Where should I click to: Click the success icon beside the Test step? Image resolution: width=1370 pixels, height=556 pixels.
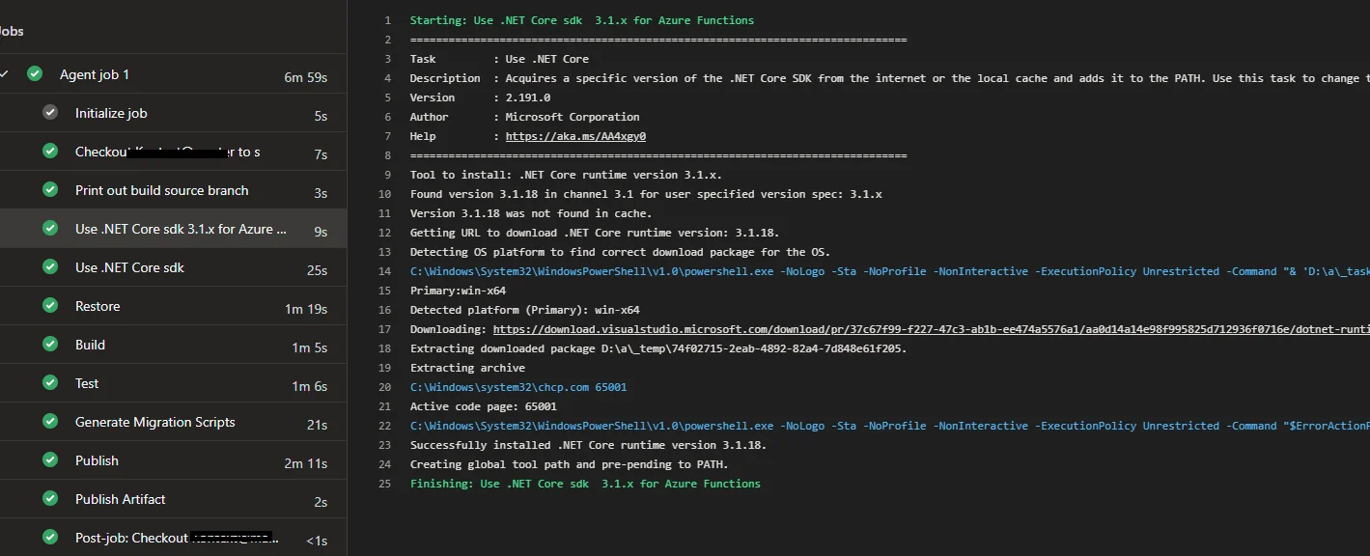(49, 382)
